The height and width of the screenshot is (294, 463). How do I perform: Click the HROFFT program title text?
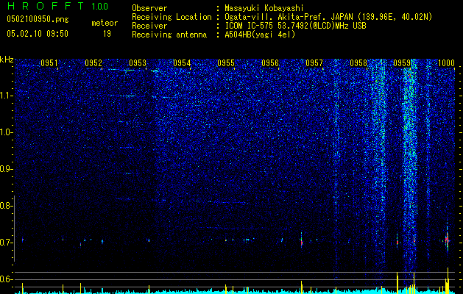click(x=46, y=6)
